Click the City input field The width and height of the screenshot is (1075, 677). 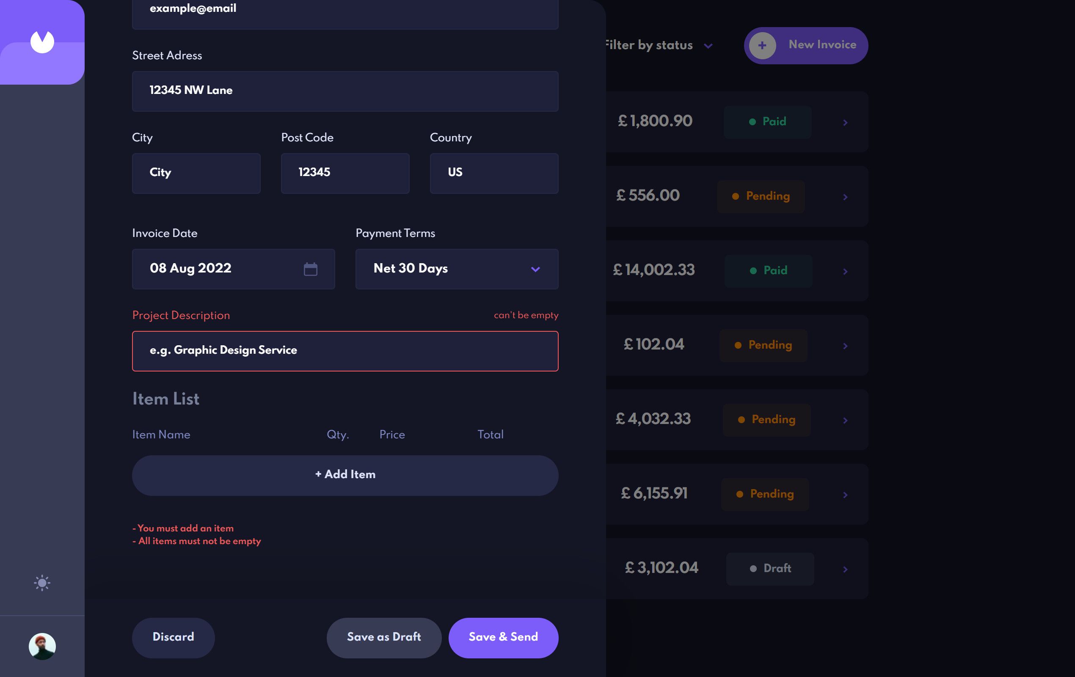(196, 173)
